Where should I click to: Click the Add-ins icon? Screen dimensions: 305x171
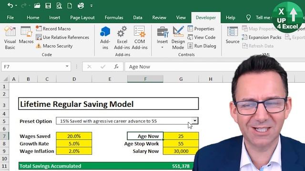coord(105,38)
